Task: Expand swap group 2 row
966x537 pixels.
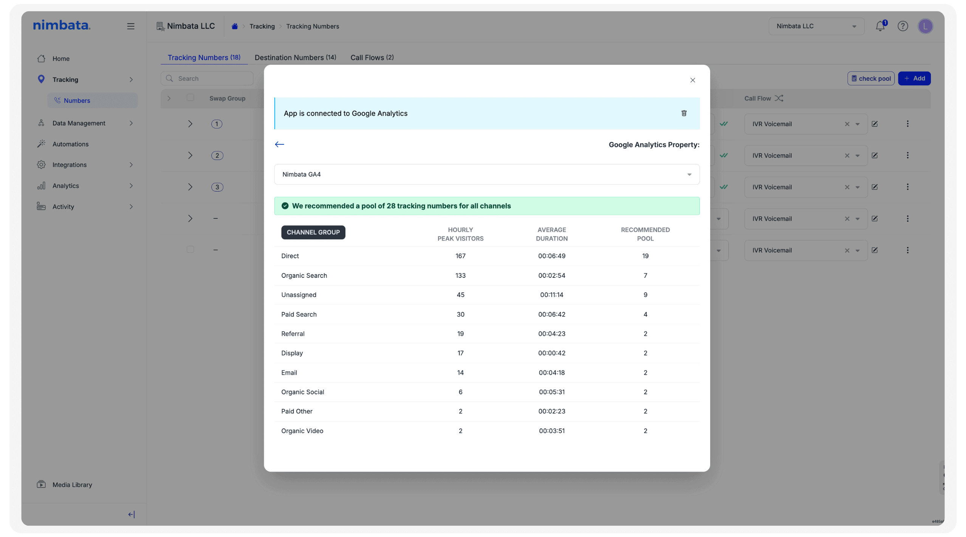Action: point(190,156)
